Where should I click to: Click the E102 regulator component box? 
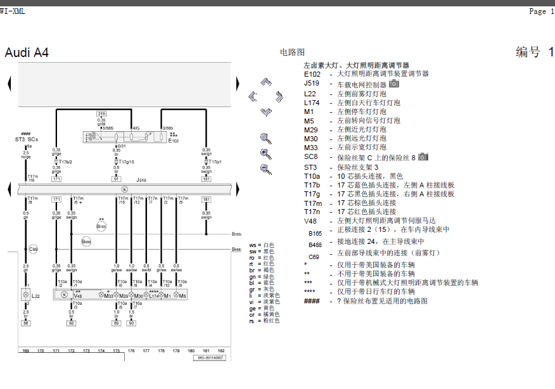(125, 137)
